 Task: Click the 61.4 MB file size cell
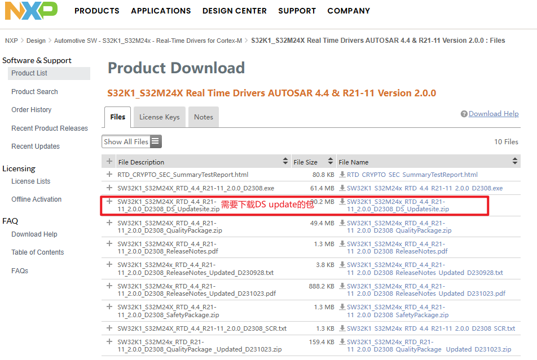coord(322,188)
